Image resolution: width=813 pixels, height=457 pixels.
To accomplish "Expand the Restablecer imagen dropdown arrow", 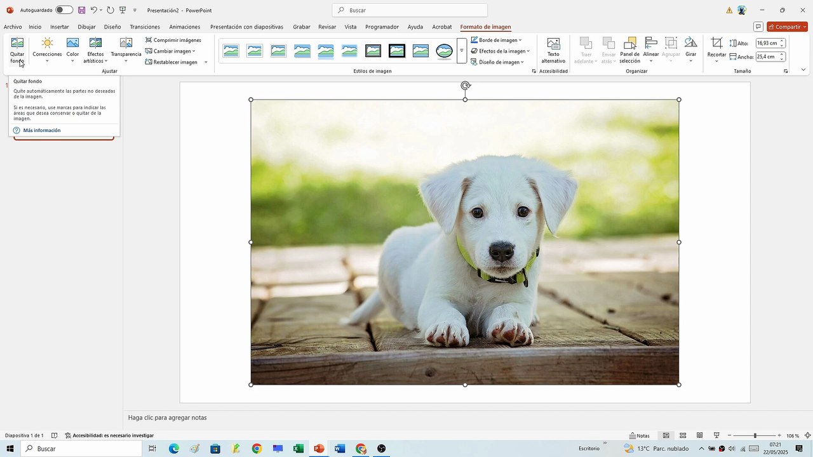I will pyautogui.click(x=206, y=62).
